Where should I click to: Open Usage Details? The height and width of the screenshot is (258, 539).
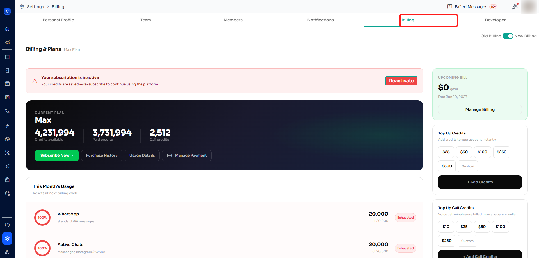point(142,156)
